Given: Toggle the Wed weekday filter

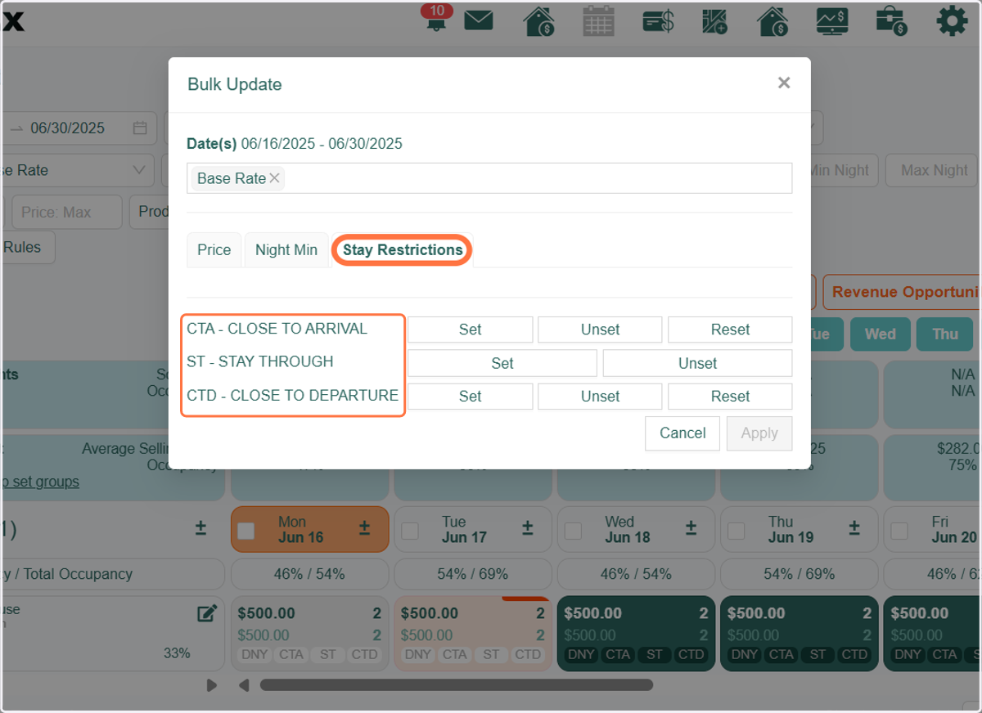Looking at the screenshot, I should tap(880, 334).
